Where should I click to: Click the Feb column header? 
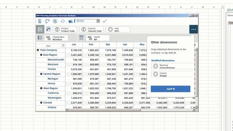[91, 44]
